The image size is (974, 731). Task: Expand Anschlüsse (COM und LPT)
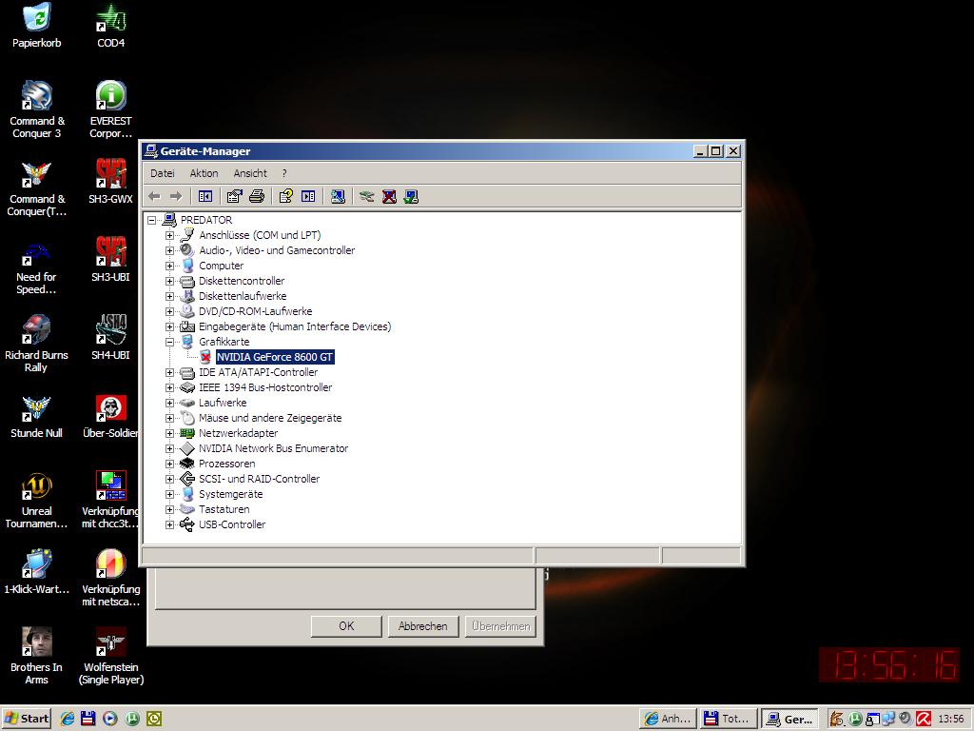[169, 236]
